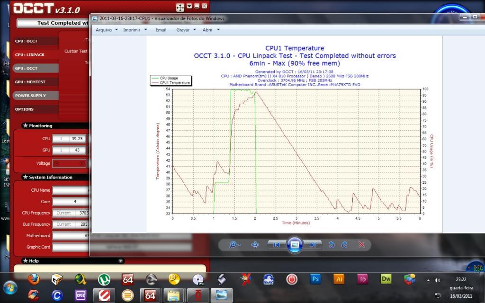Open the Arquivo menu in Photo Viewer
Image resolution: width=485 pixels, height=303 pixels.
click(x=107, y=30)
